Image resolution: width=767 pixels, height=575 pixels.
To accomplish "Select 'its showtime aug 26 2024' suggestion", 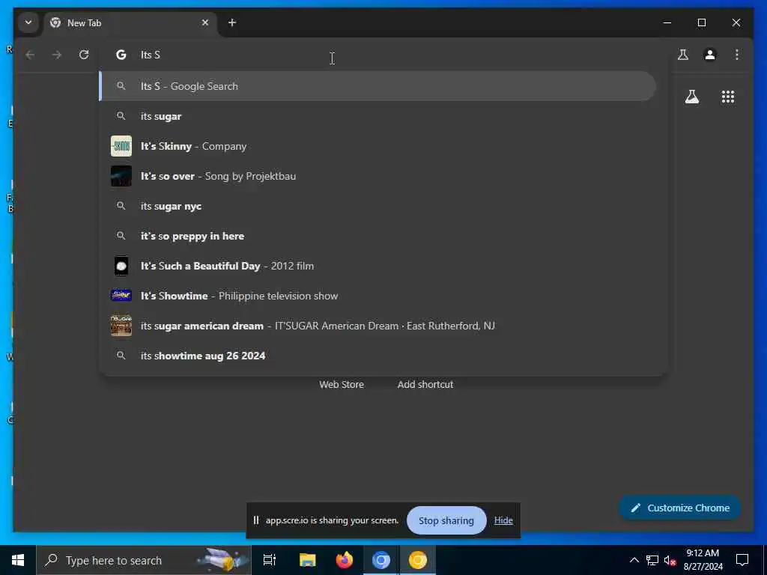I will tap(378, 356).
